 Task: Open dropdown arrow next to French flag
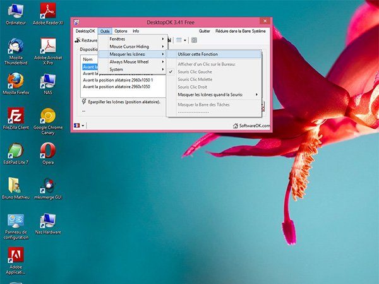[x=83, y=126]
